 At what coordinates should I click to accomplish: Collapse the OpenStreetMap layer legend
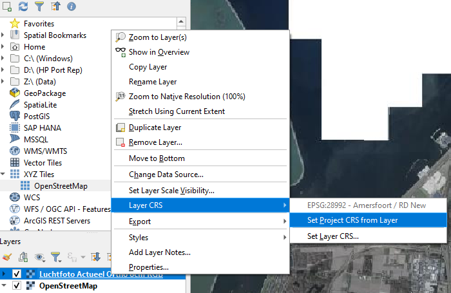(x=3, y=285)
